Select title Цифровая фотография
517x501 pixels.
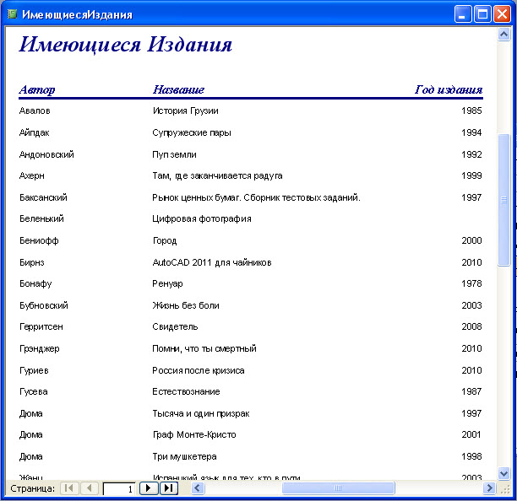(x=202, y=219)
